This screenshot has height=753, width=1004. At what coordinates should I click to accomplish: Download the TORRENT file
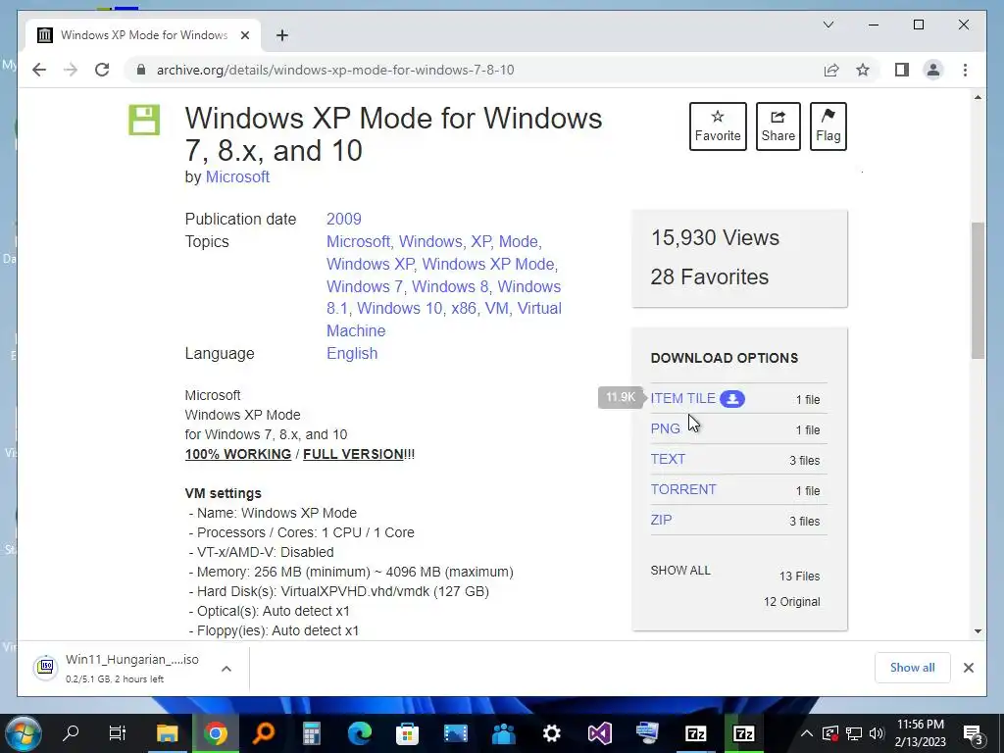tap(683, 489)
